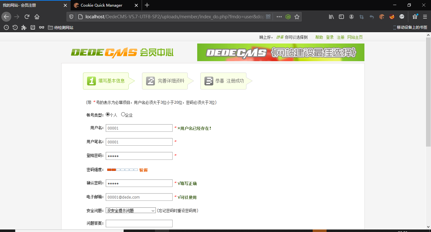Select the 个人 account type radio
431x232 pixels.
click(107, 115)
